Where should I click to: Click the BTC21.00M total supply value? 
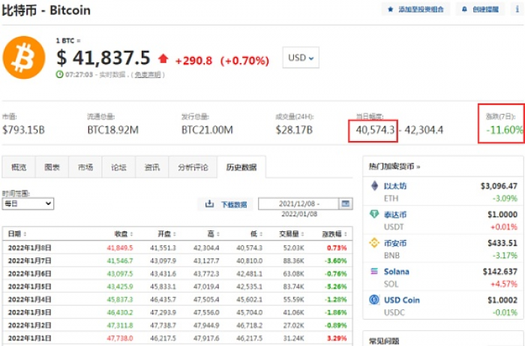pos(207,130)
